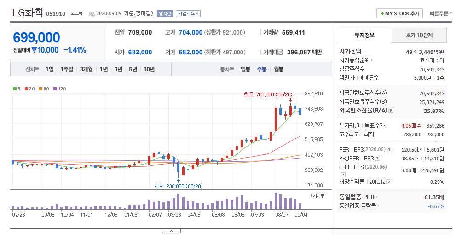Open the 기업개요 dropdown

coord(188,13)
